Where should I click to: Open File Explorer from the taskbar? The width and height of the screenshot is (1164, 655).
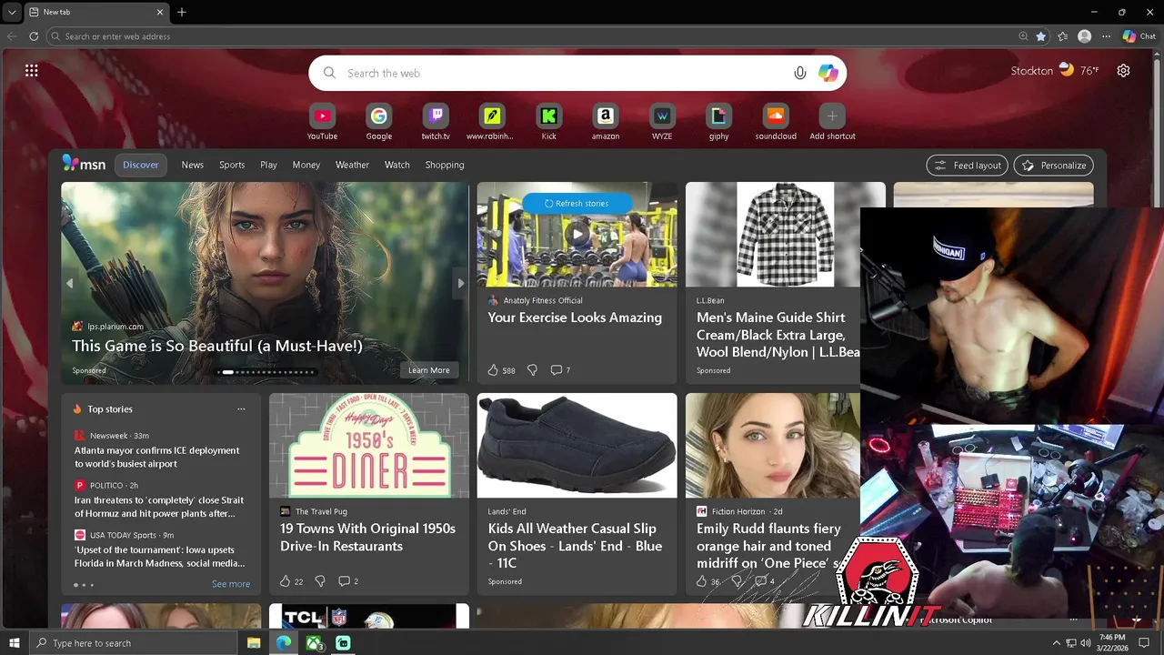(255, 643)
